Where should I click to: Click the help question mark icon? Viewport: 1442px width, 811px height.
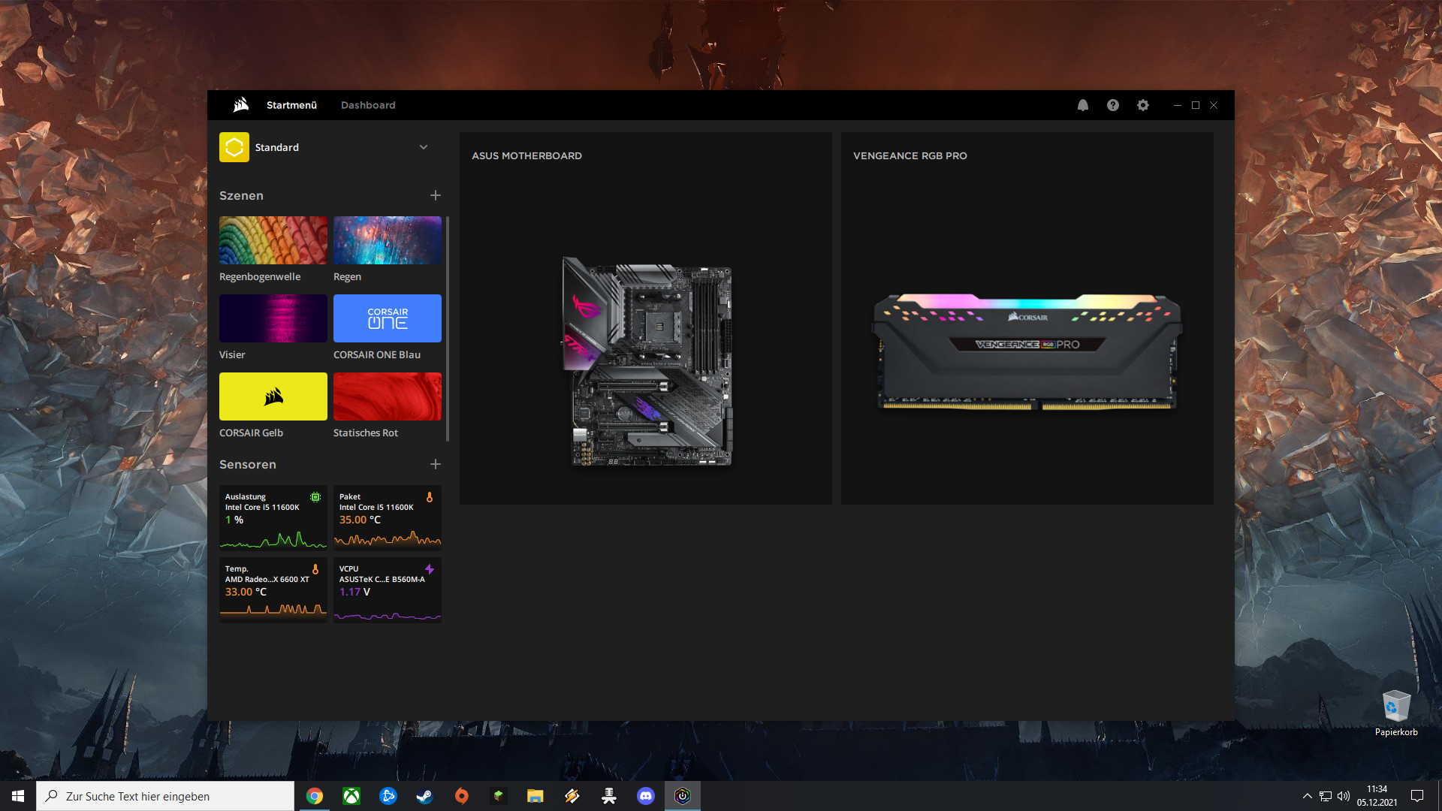1112,105
